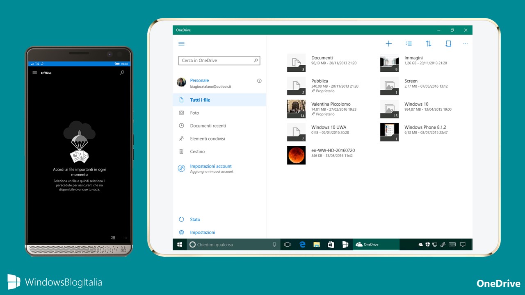Viewport: 525px width, 295px height.
Task: Open the touch keyboard tray icon
Action: coord(452,245)
